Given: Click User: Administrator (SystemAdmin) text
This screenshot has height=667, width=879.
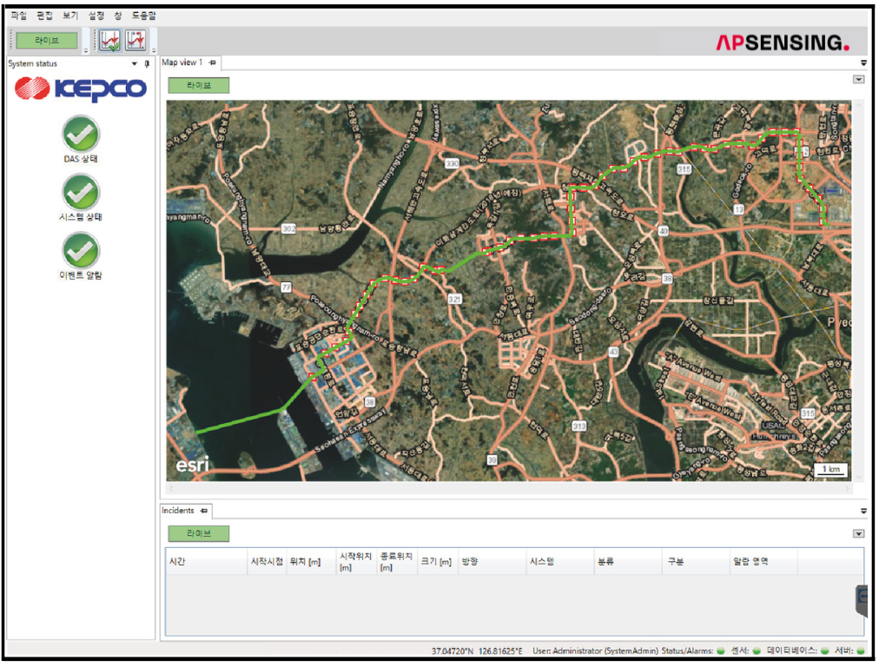Looking at the screenshot, I should pyautogui.click(x=595, y=651).
